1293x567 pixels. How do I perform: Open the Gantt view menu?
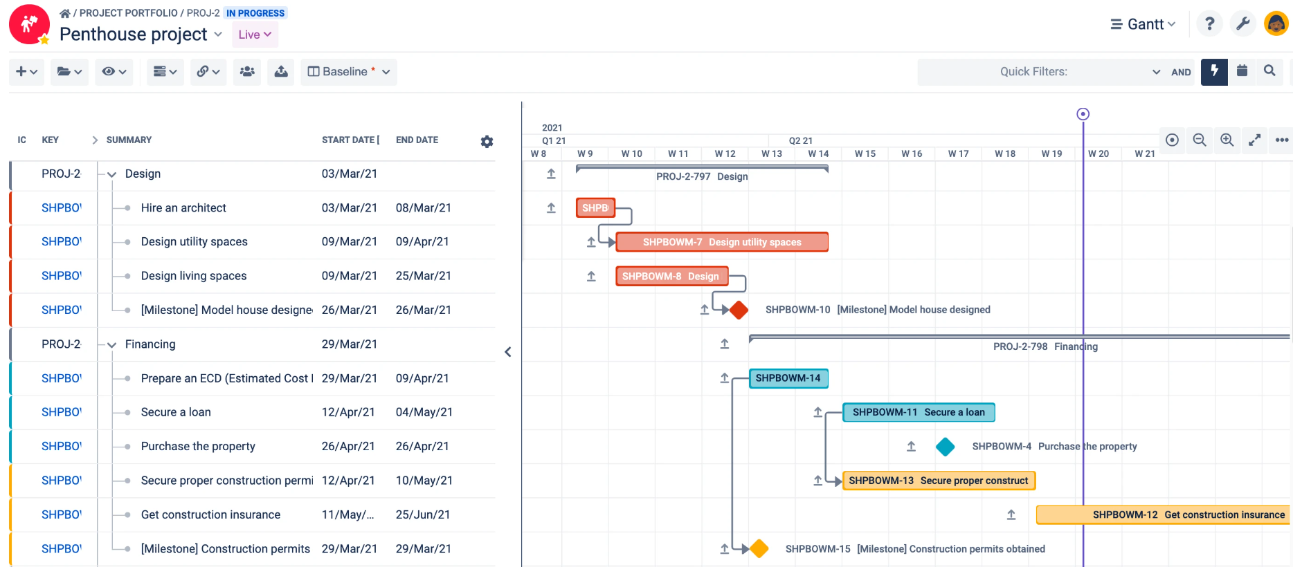(x=1143, y=24)
